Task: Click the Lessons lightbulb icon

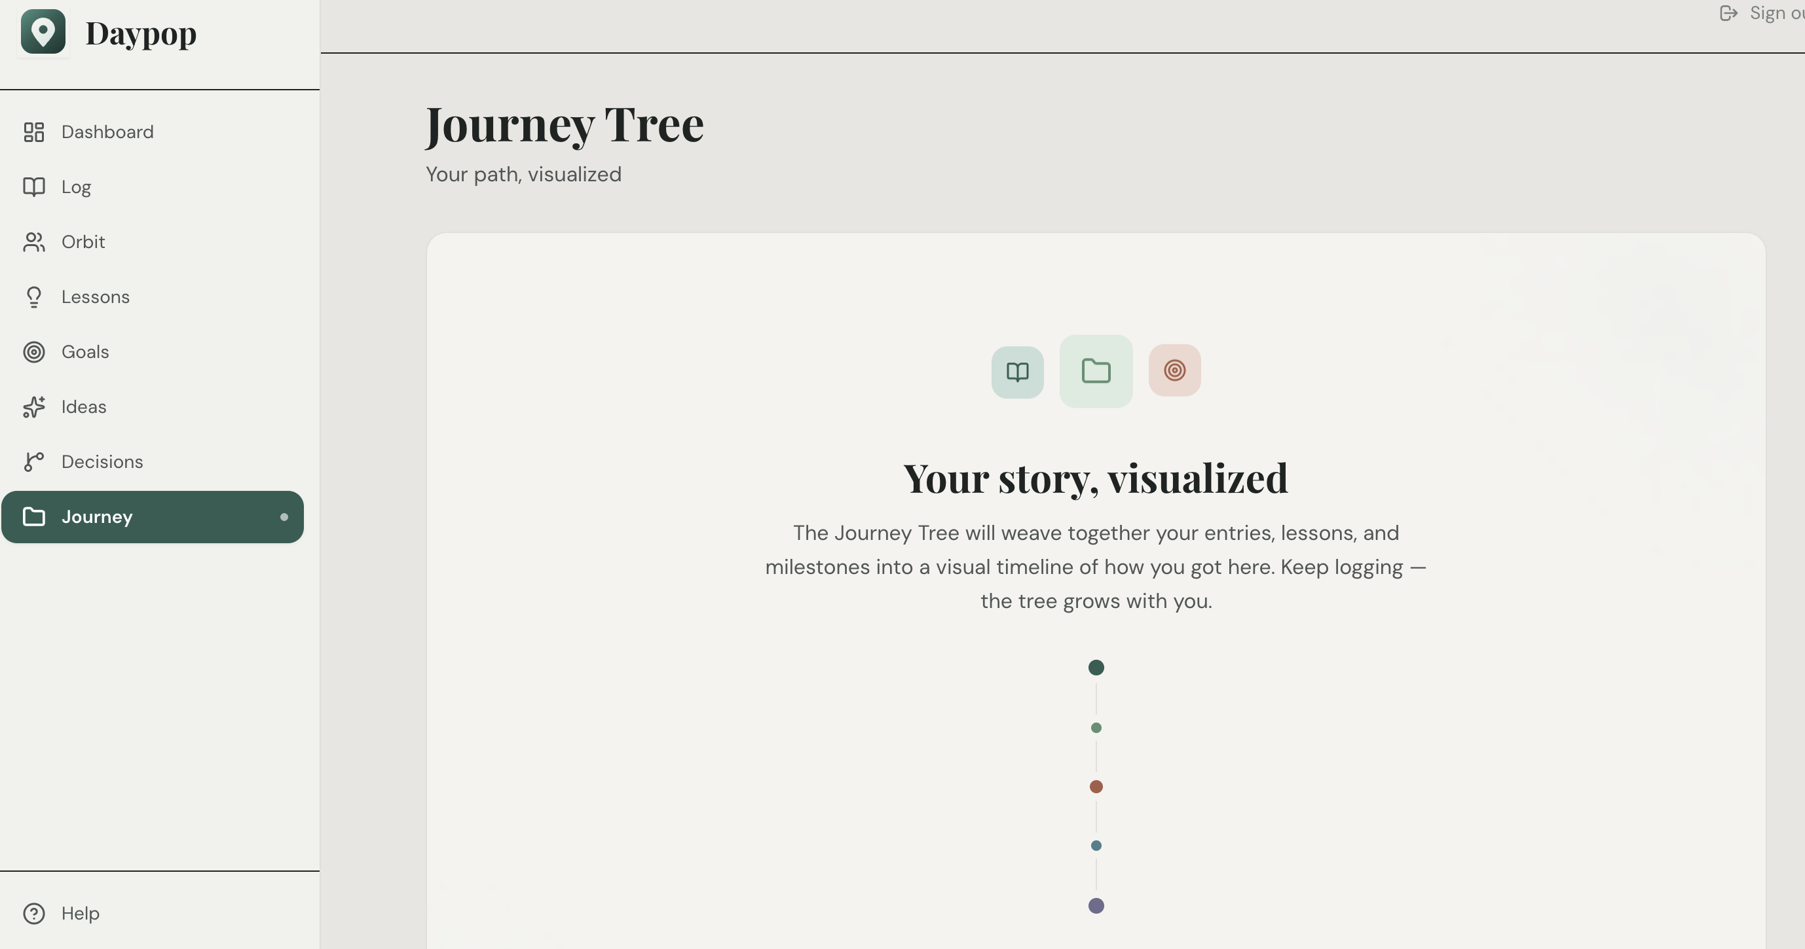Action: pos(33,297)
